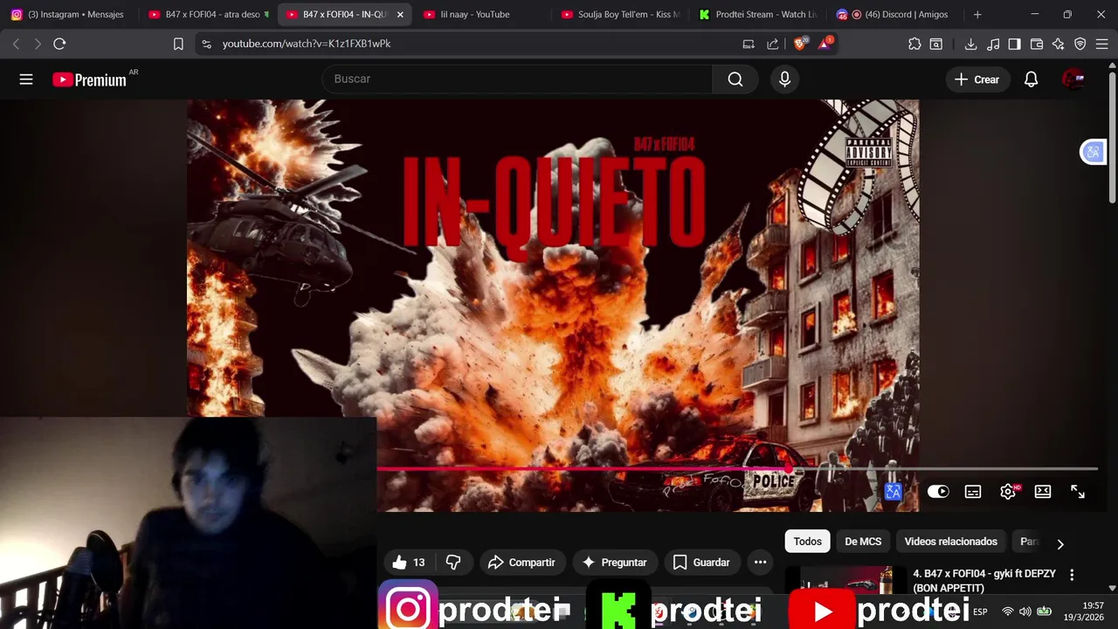Click taskbar ESP language indicator
This screenshot has height=629, width=1118.
(980, 612)
